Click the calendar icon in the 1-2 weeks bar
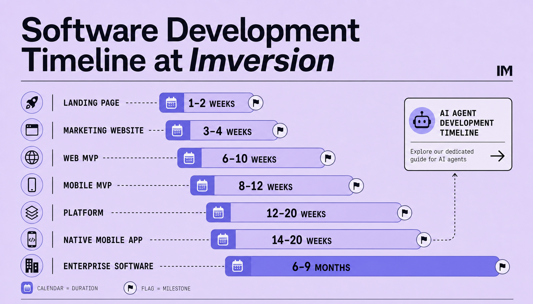The height and width of the screenshot is (304, 533). coord(171,103)
